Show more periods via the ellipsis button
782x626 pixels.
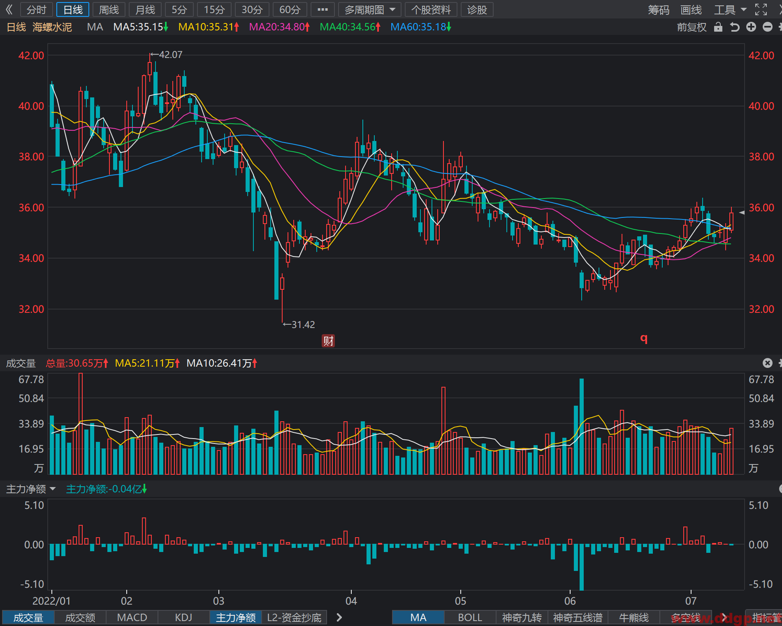(323, 9)
